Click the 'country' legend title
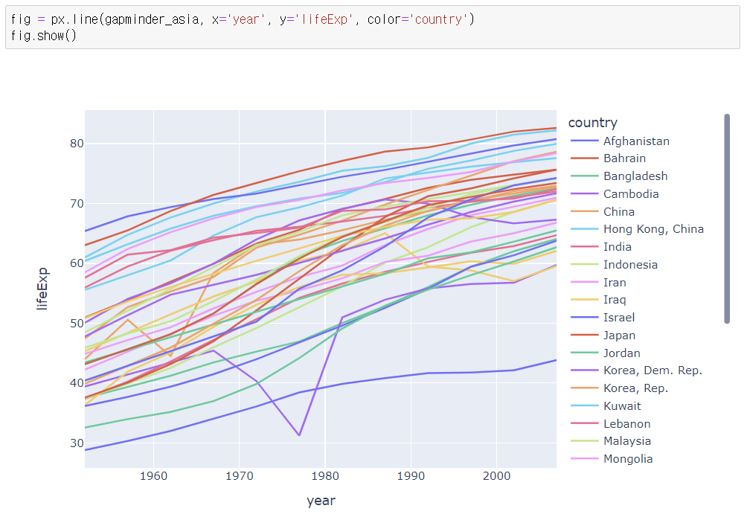Viewport: 744px width, 523px height. coord(593,123)
